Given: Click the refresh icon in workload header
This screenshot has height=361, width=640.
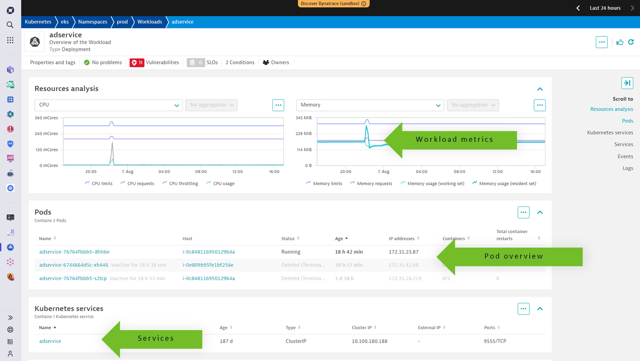Looking at the screenshot, I should click(631, 42).
